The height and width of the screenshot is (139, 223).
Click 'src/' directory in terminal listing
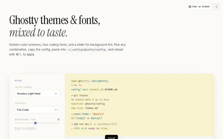(x=85, y=90)
